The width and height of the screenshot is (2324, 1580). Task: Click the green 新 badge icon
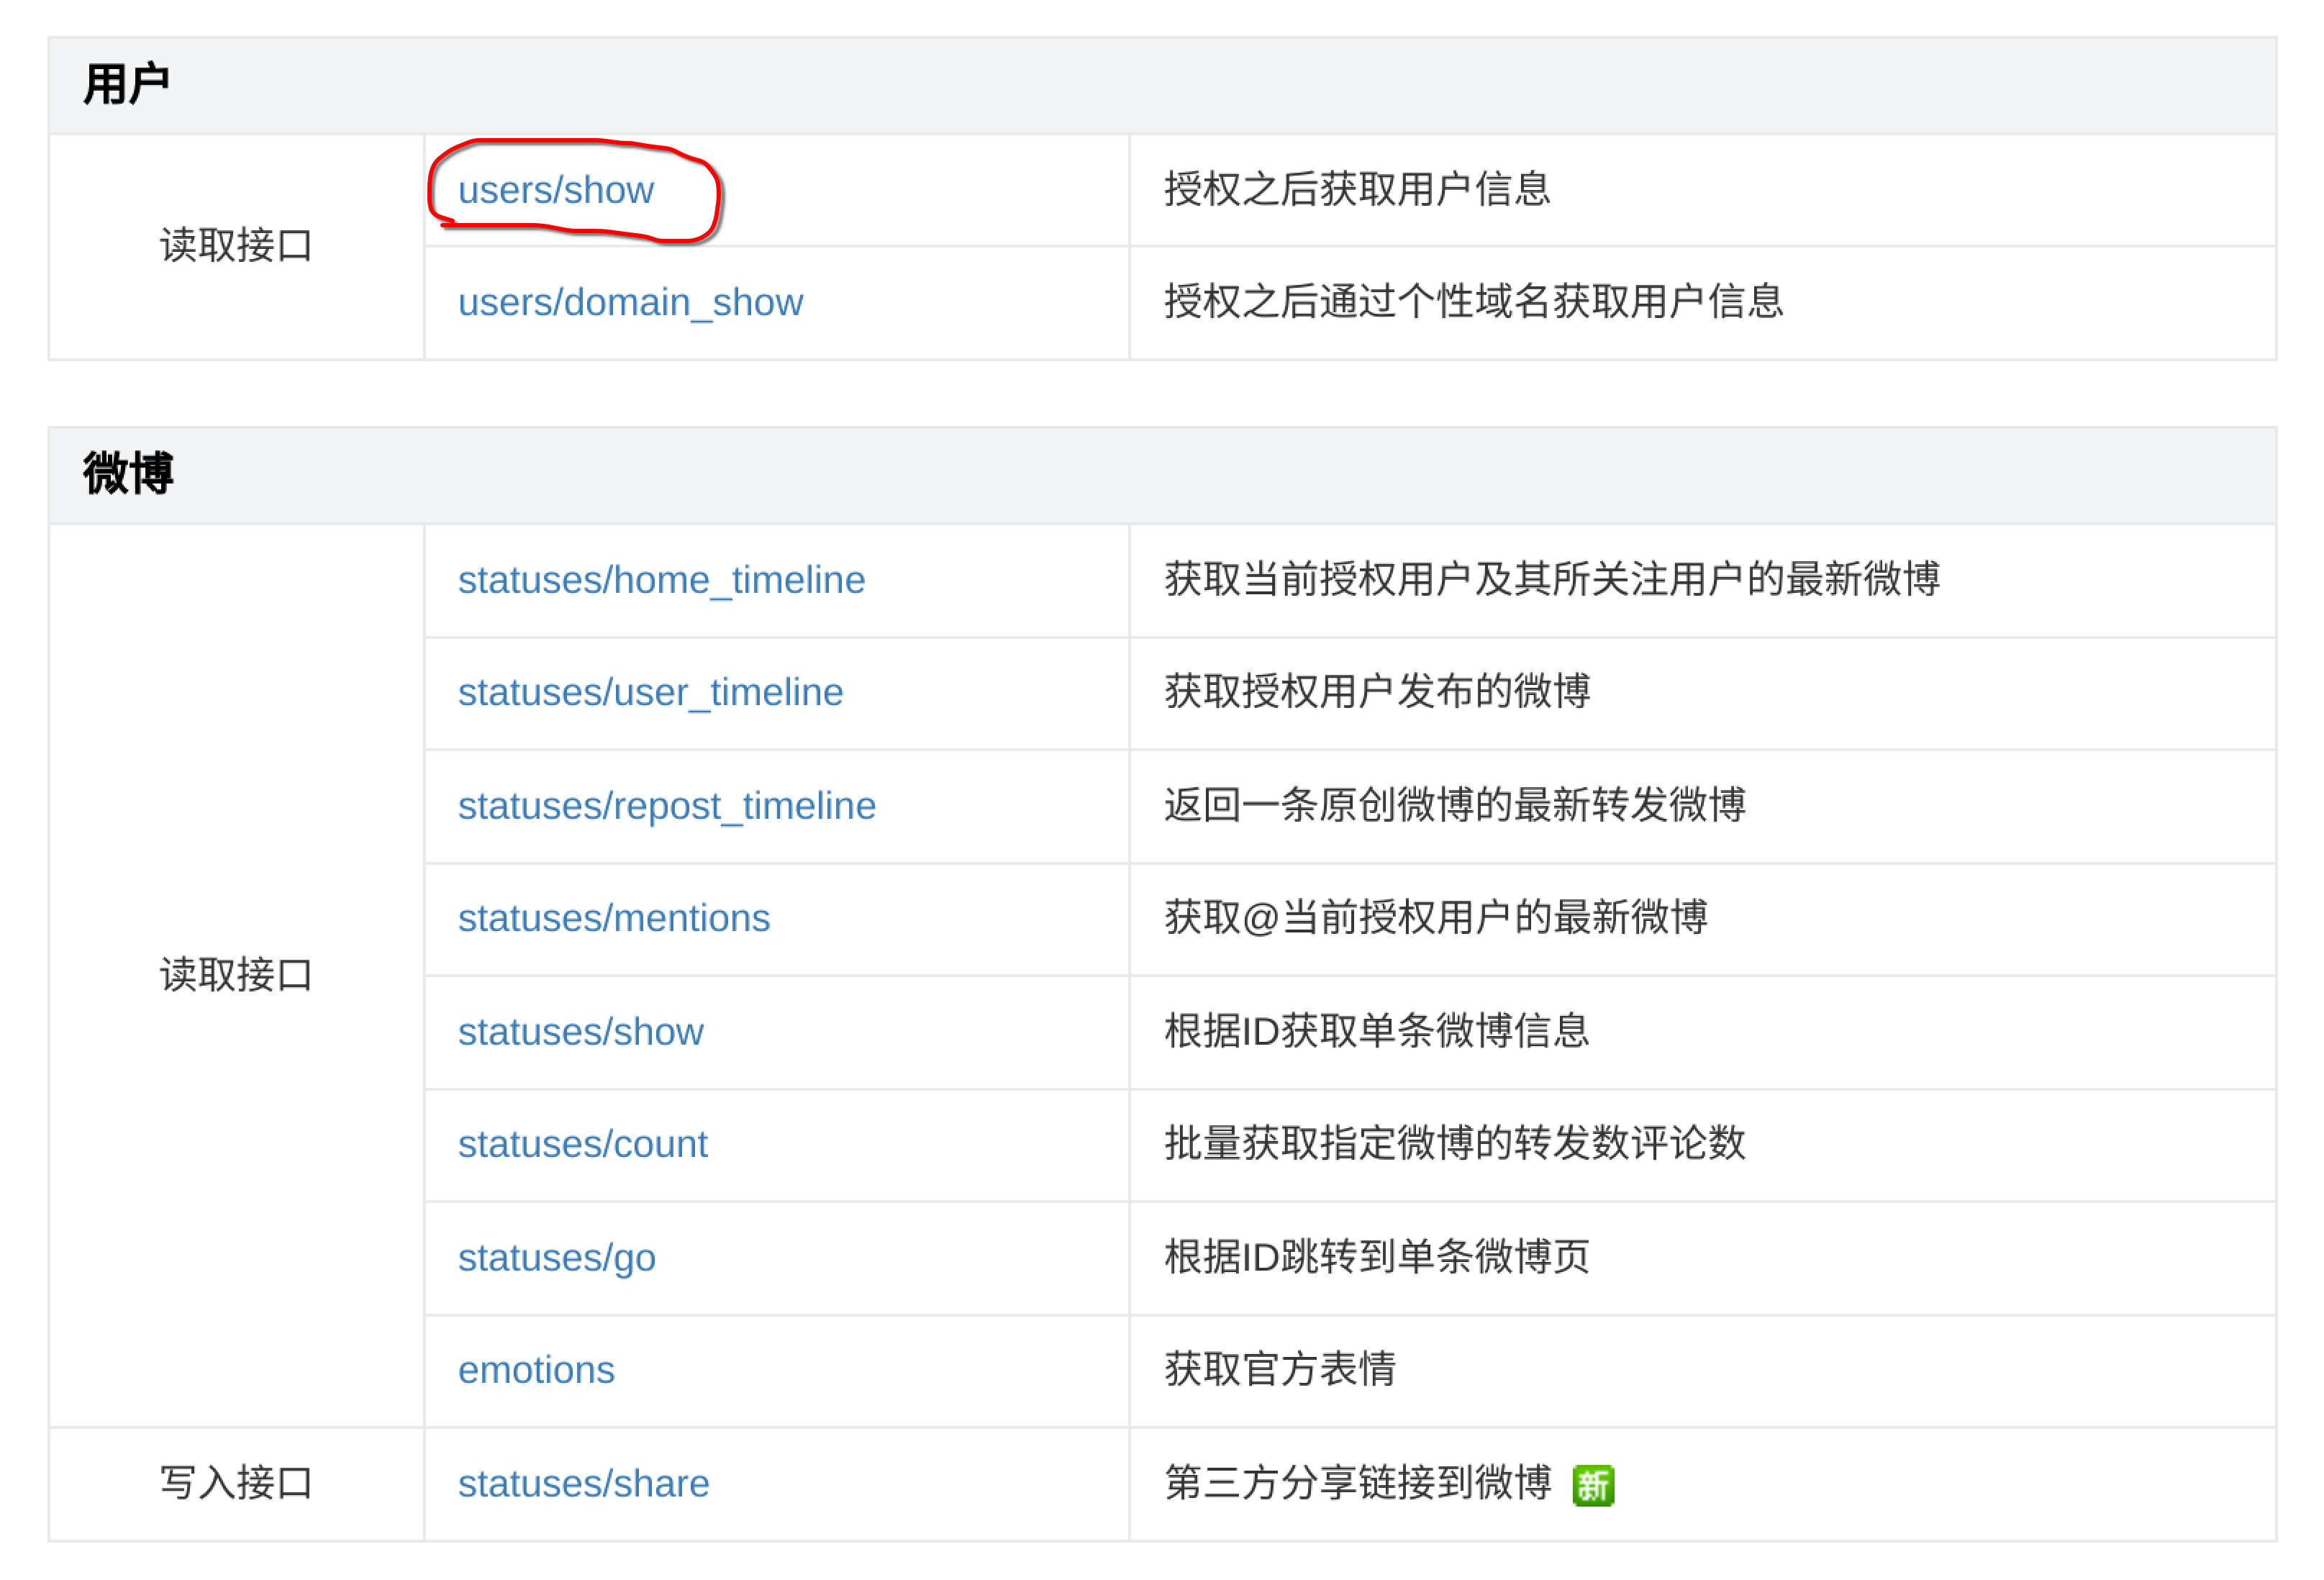[x=1593, y=1485]
